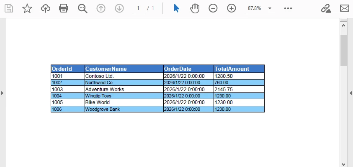The image size is (353, 167).
Task: Send the file by email envelope icon
Action: pyautogui.click(x=345, y=8)
